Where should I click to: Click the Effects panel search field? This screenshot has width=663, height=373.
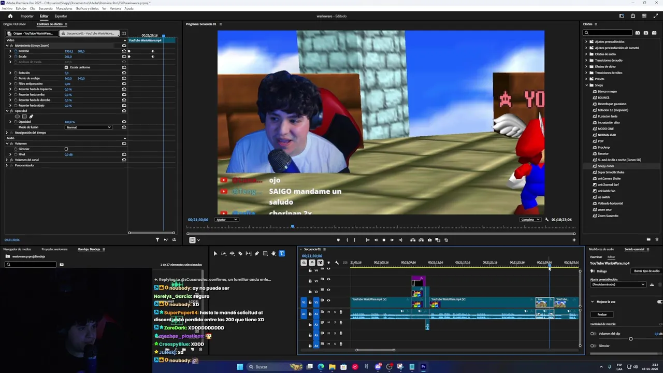pyautogui.click(x=608, y=33)
